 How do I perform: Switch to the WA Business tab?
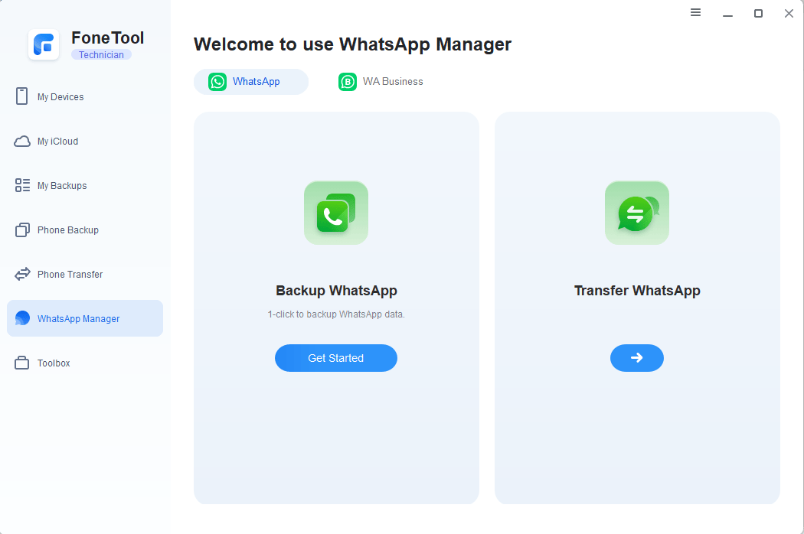[x=381, y=82]
